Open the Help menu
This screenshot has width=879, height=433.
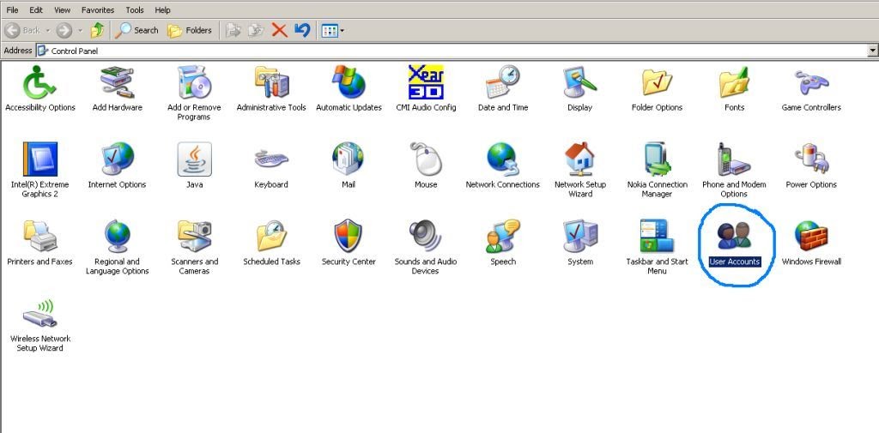(x=162, y=10)
